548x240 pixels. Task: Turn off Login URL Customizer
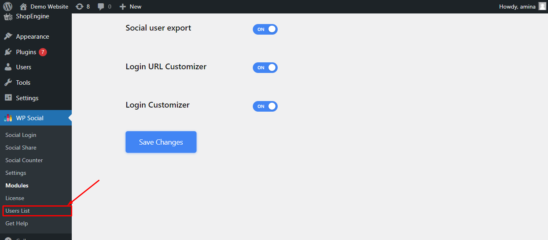(x=265, y=68)
